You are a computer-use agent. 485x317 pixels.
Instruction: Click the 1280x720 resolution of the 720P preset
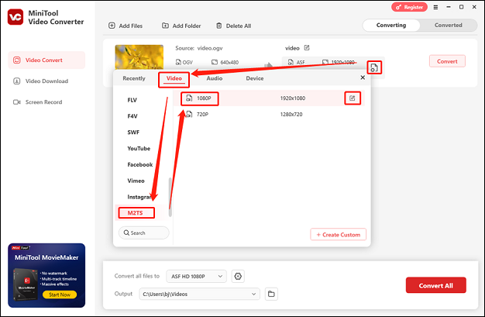point(291,114)
